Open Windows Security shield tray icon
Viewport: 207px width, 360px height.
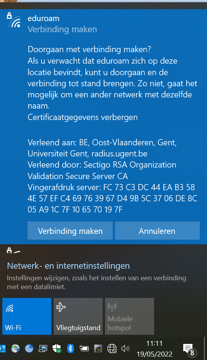[57, 348]
